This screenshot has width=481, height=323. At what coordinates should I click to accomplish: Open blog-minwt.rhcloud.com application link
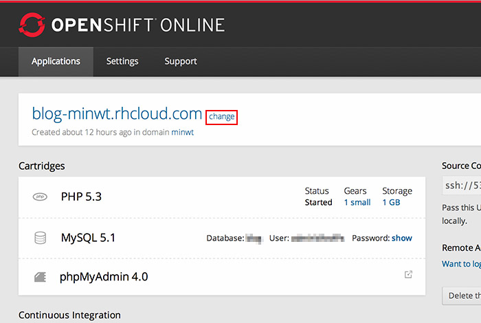pyautogui.click(x=117, y=113)
